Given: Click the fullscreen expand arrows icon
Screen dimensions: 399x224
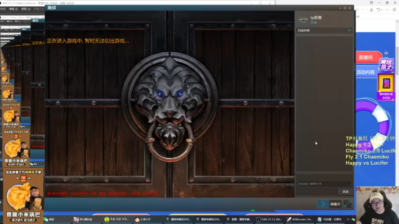Looking at the screenshot, I should tap(347, 204).
